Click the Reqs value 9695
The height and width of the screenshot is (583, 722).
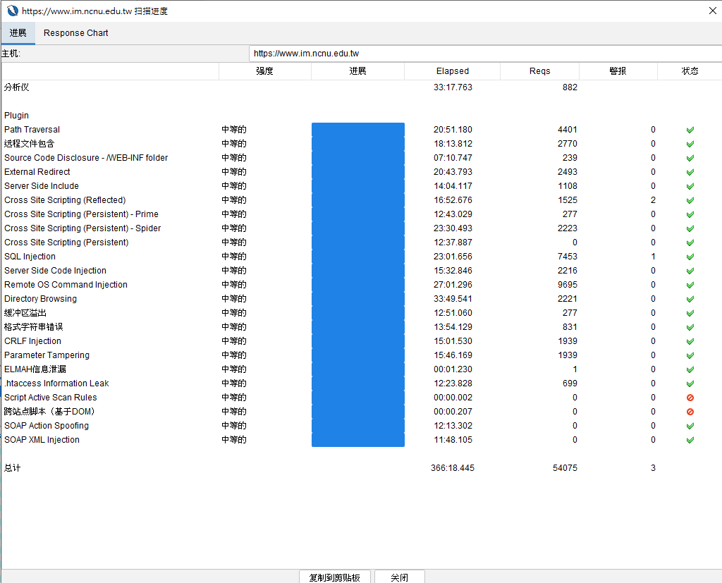568,285
